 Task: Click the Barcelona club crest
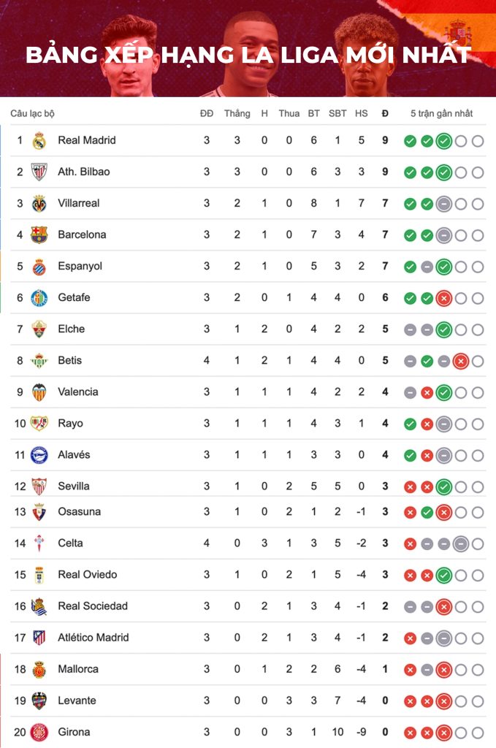point(39,234)
